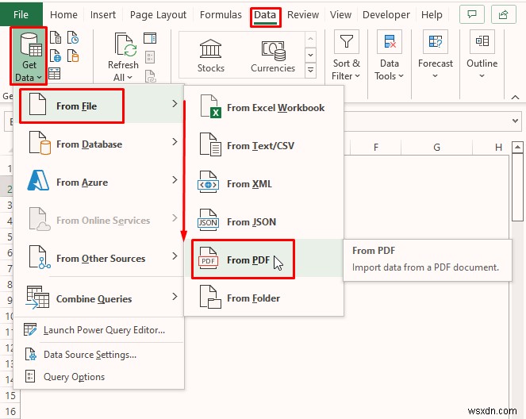Click the From JSON file icon
This screenshot has height=419, width=526.
(209, 220)
